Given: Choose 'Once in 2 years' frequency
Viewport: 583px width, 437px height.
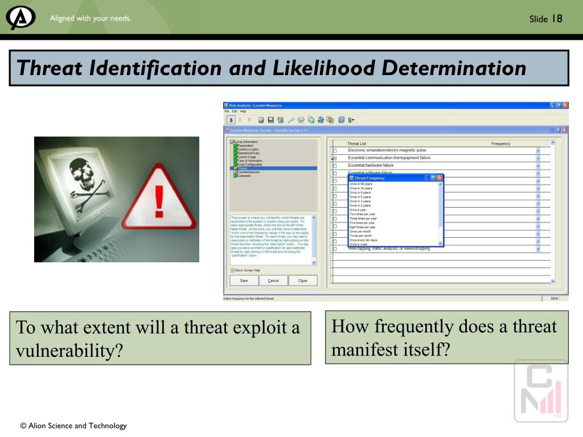Looking at the screenshot, I should (360, 205).
